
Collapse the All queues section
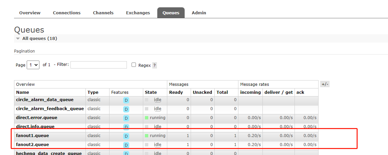click(x=18, y=39)
